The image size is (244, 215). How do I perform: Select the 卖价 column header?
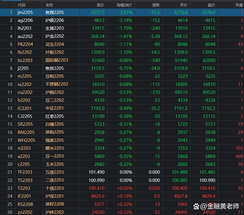point(211,5)
